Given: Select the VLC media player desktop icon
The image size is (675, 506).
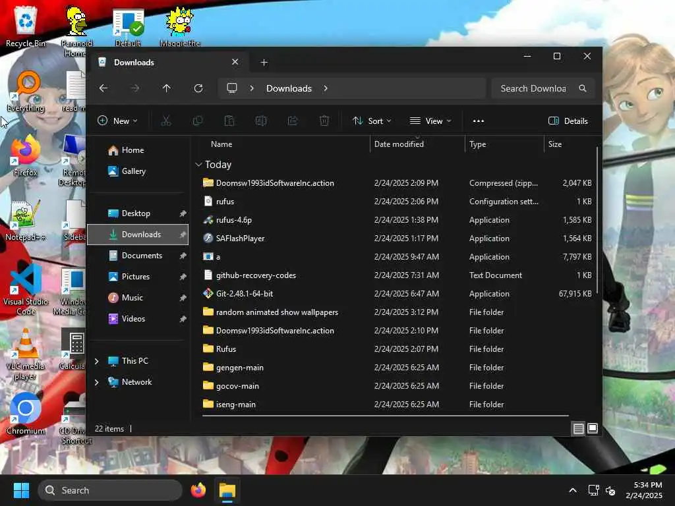Looking at the screenshot, I should pyautogui.click(x=26, y=354).
